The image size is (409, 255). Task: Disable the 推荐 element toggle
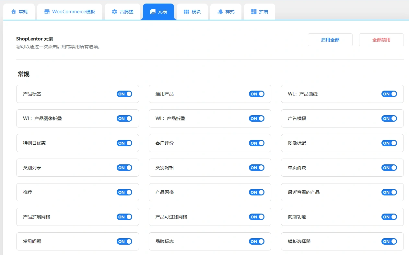(x=124, y=192)
